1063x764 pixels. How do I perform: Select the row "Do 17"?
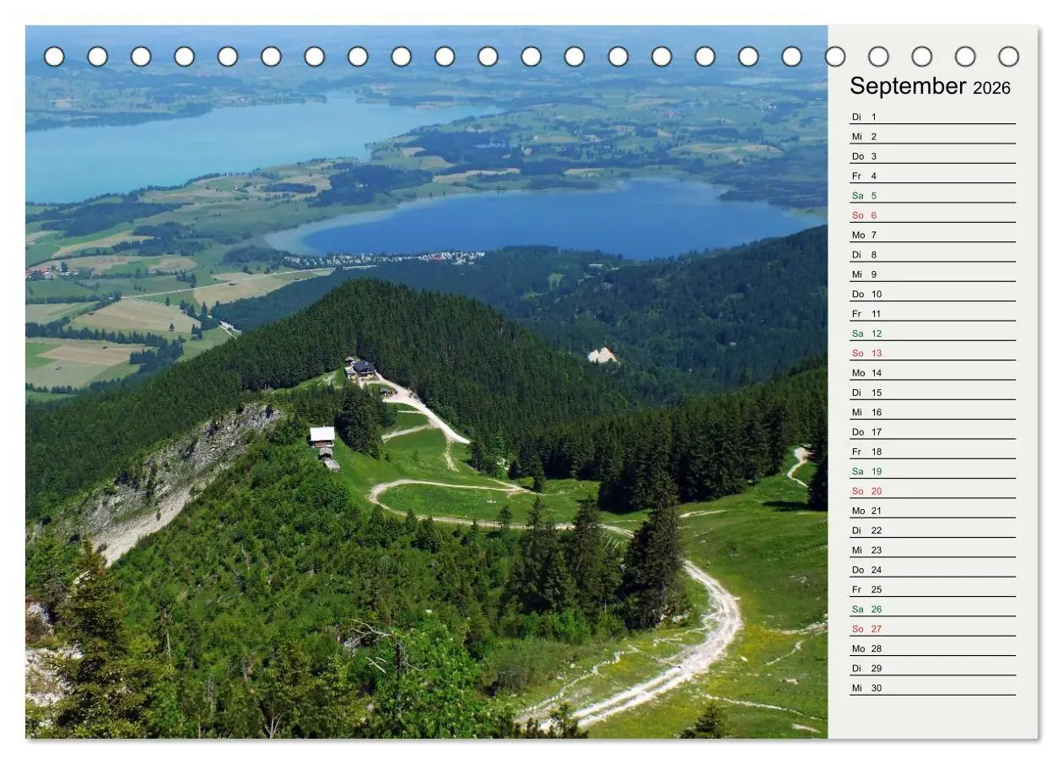click(x=932, y=431)
